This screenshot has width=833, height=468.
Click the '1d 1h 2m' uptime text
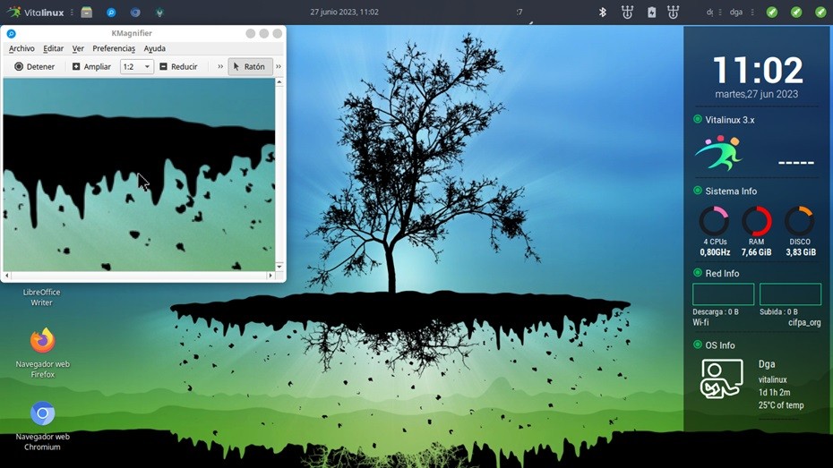pos(774,393)
